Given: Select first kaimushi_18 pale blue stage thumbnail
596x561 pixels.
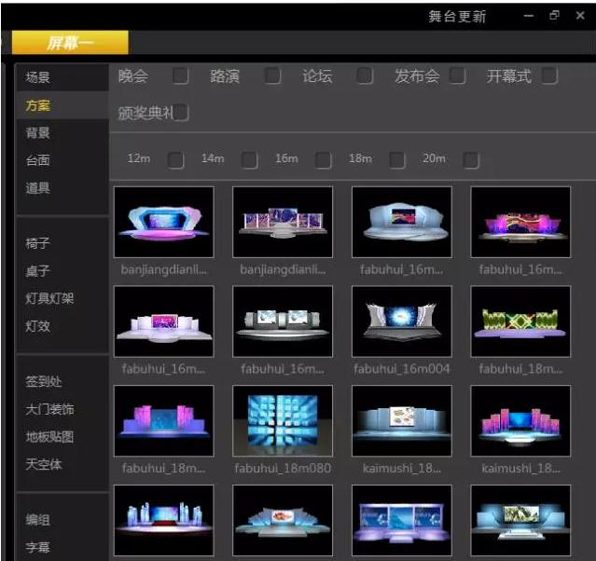Looking at the screenshot, I should pyautogui.click(x=402, y=420).
